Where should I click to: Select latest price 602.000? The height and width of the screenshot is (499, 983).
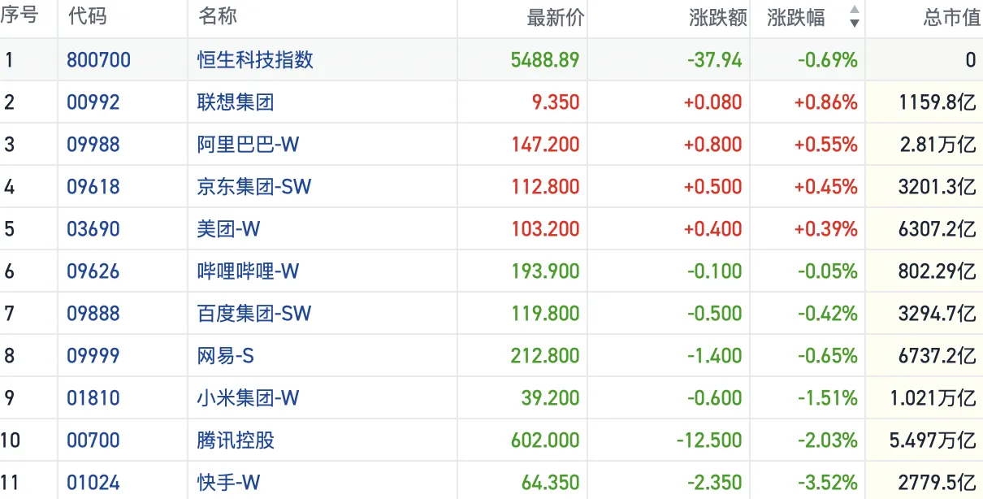[x=545, y=440]
